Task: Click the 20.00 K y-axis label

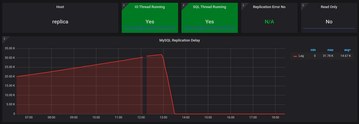Action: click(10, 76)
